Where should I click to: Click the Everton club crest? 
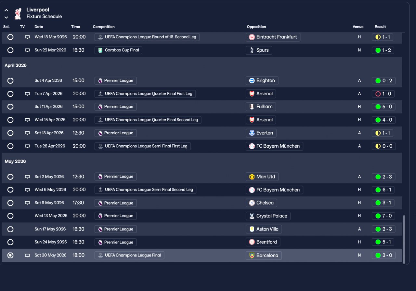[252, 133]
